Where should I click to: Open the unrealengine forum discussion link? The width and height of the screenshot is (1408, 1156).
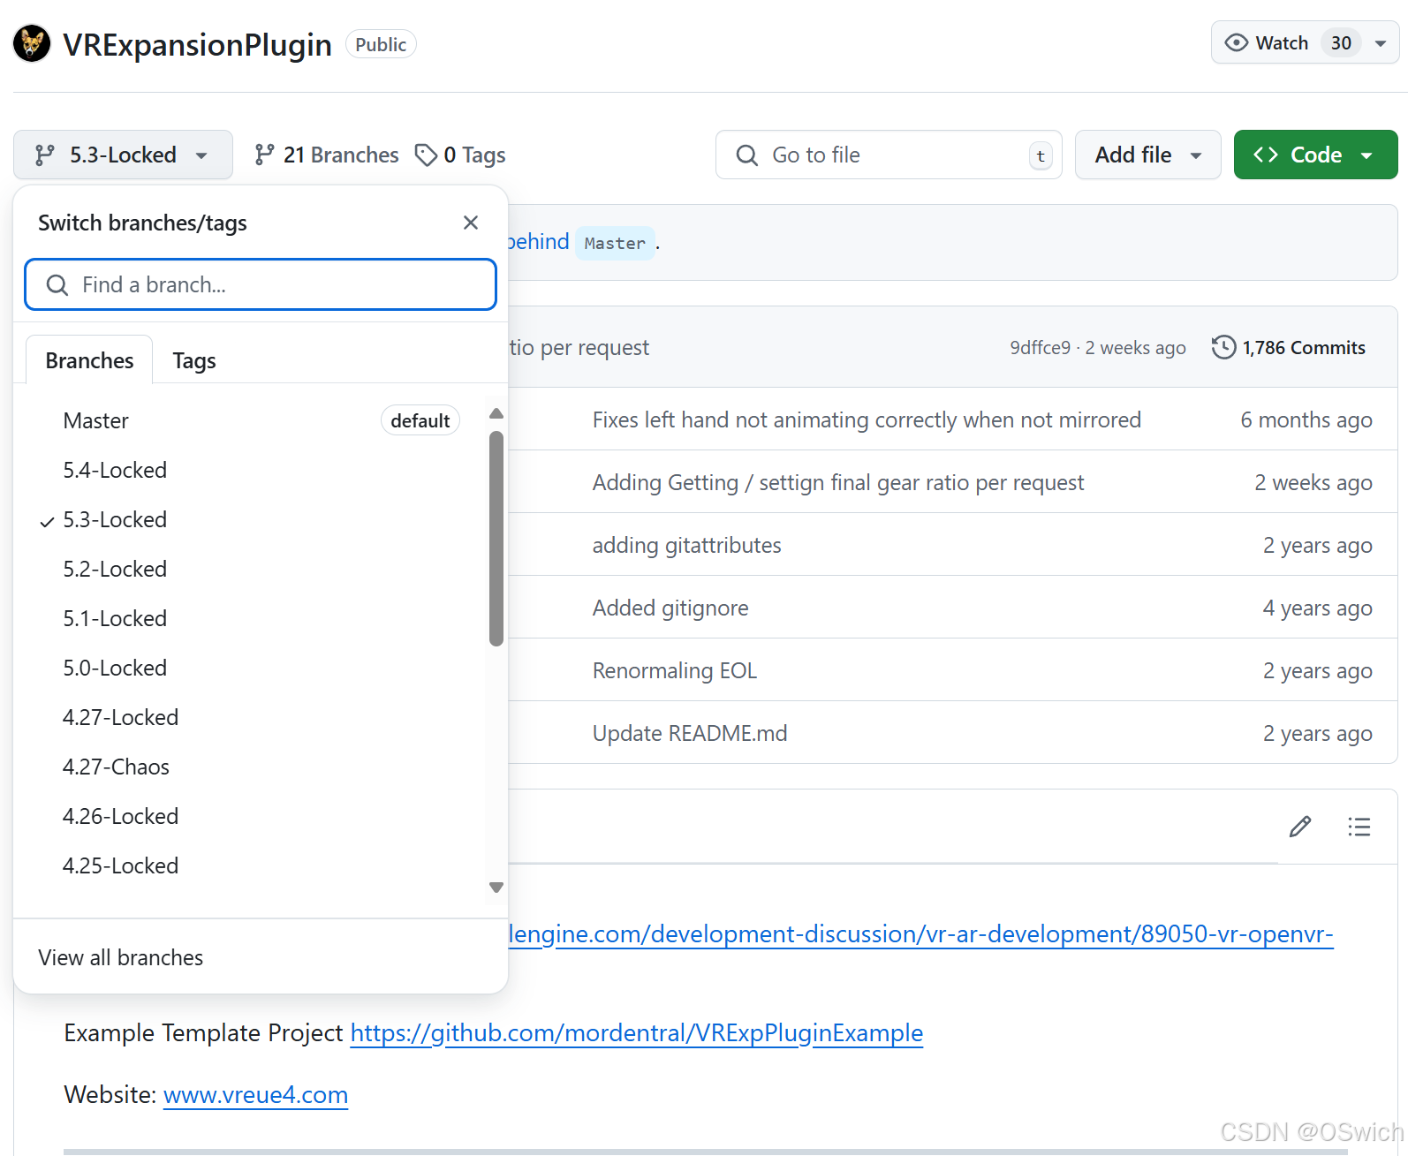click(x=921, y=933)
